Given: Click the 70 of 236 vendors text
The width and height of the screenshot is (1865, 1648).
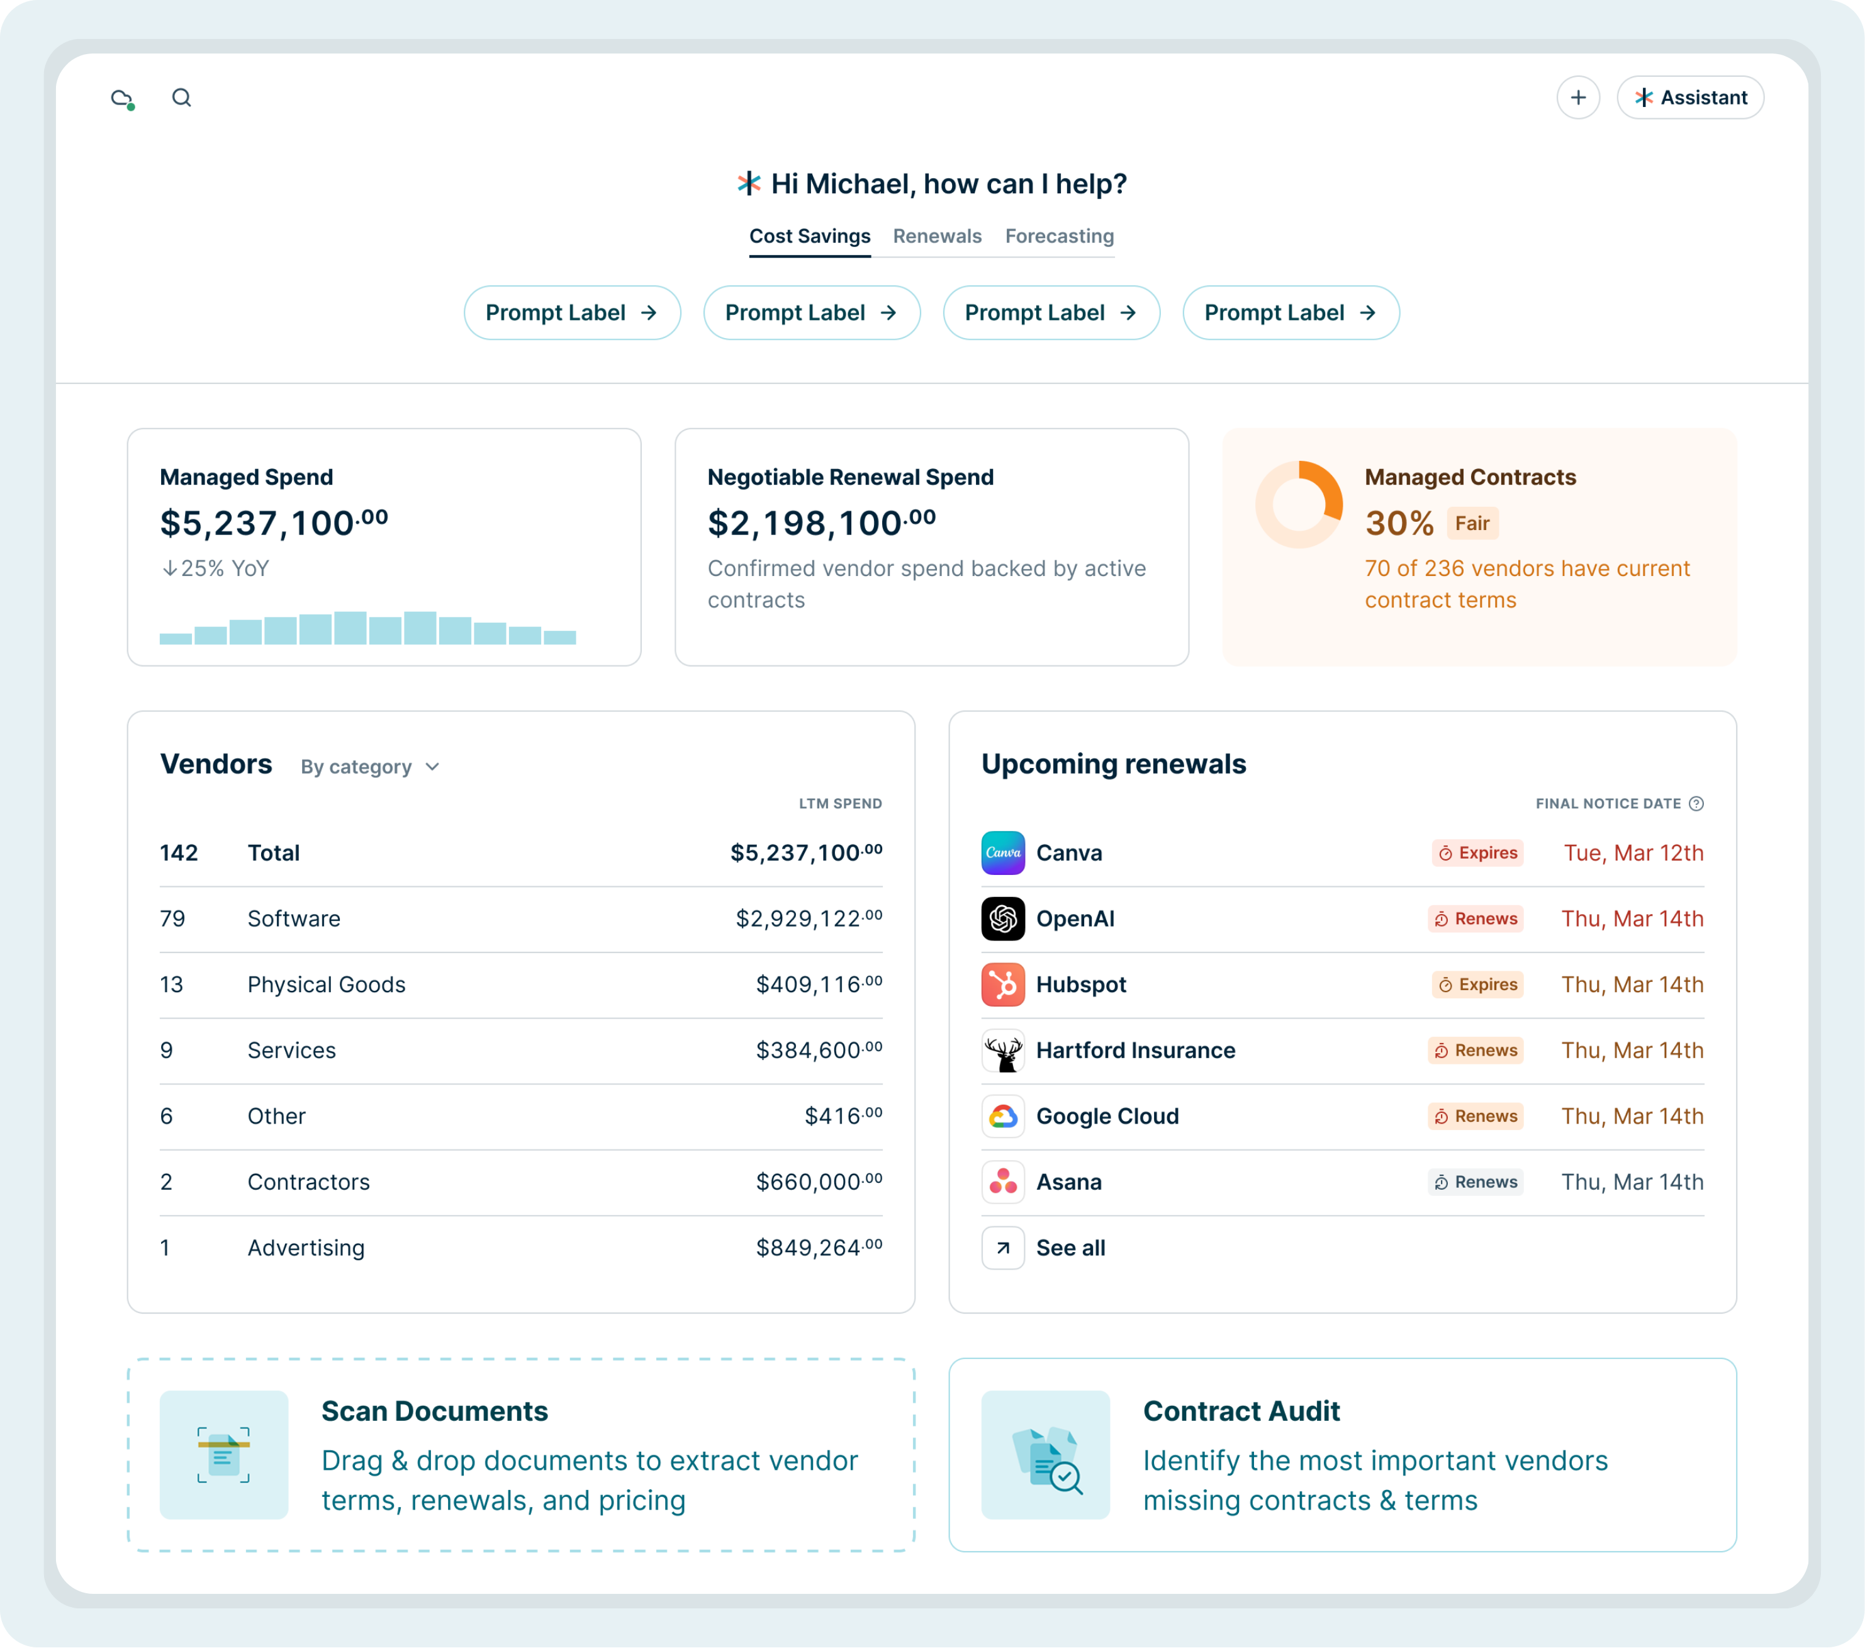Looking at the screenshot, I should [1527, 584].
